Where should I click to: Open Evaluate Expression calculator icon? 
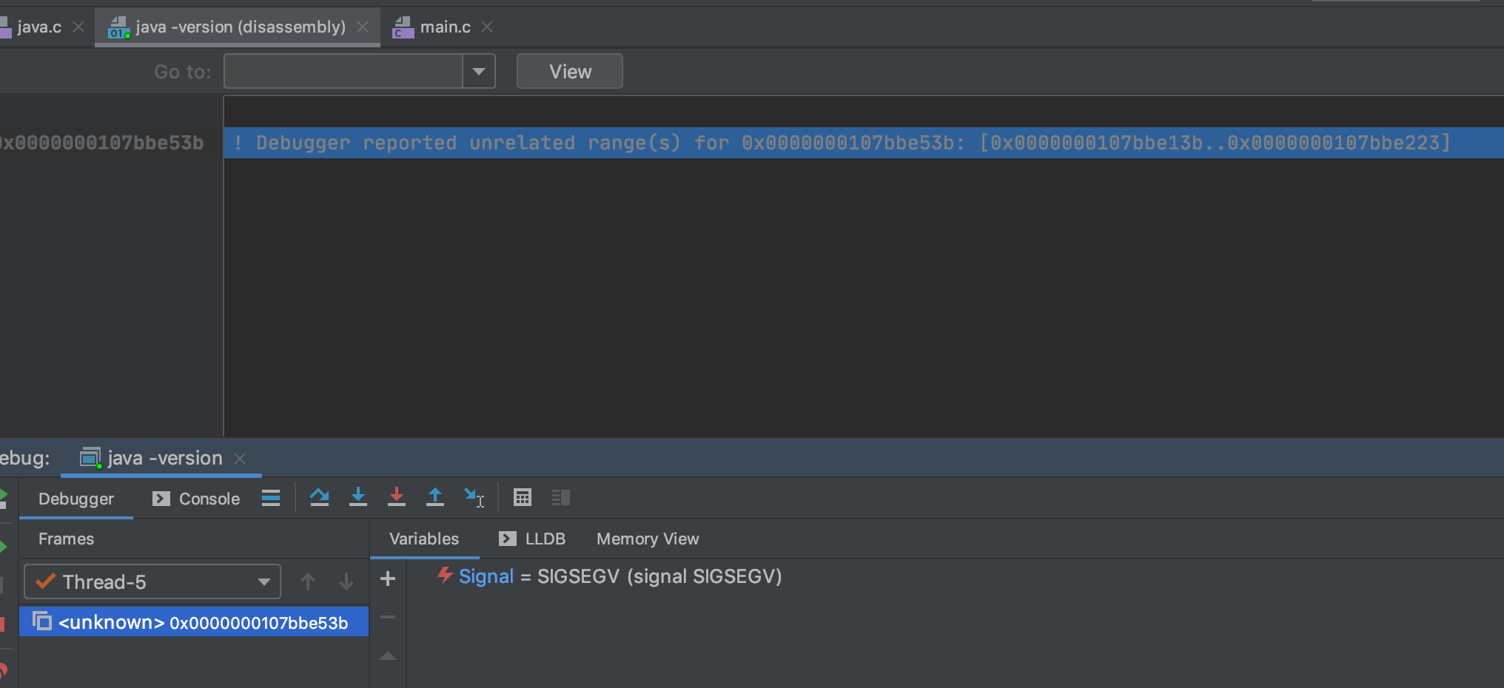coord(523,498)
